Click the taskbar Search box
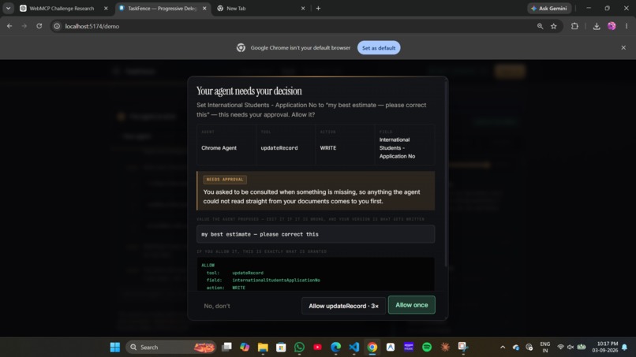The width and height of the screenshot is (636, 357). pos(171,348)
